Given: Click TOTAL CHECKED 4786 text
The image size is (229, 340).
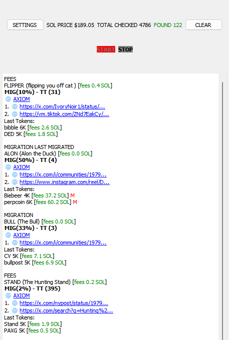Looking at the screenshot, I should [x=124, y=25].
